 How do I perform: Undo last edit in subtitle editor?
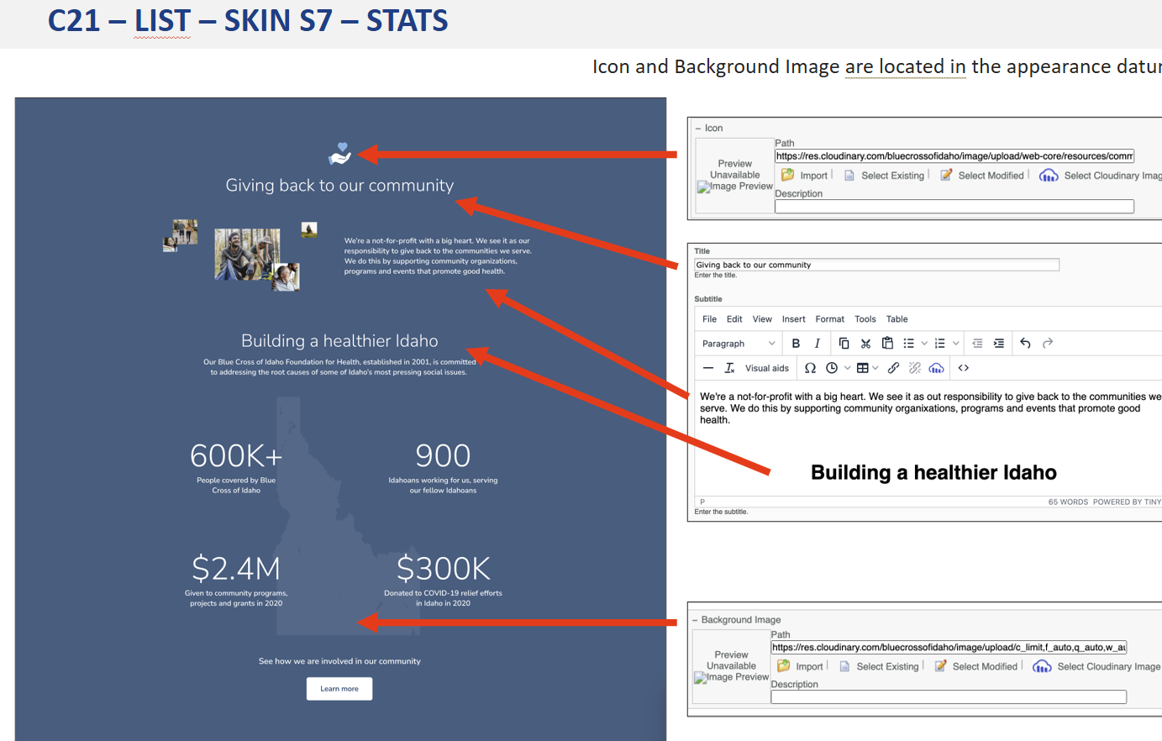click(x=1025, y=344)
